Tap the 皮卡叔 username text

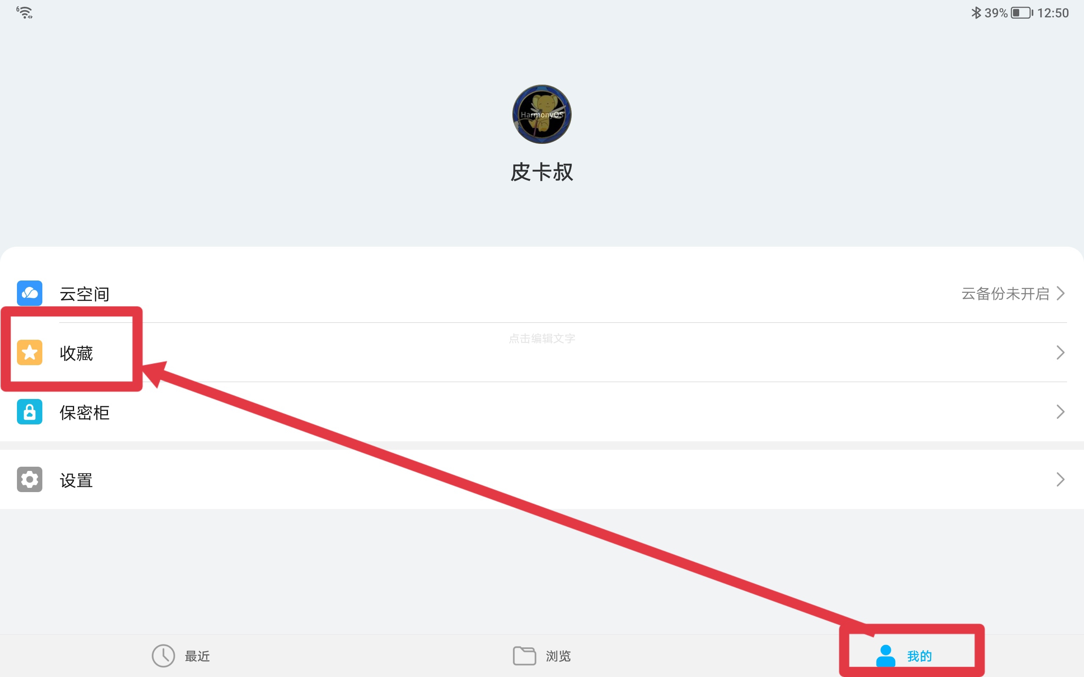tap(542, 172)
